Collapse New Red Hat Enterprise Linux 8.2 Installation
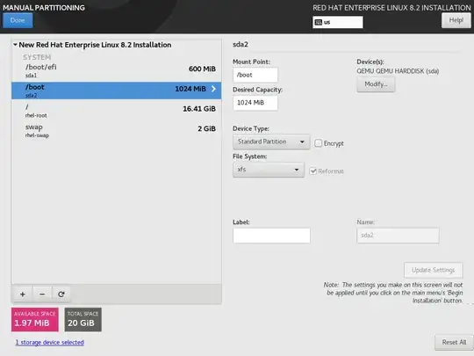This screenshot has width=474, height=356. 15,45
